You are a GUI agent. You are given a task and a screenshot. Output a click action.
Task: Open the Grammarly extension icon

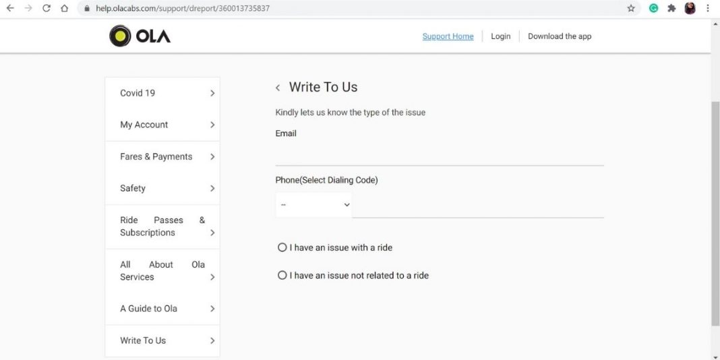pyautogui.click(x=653, y=8)
